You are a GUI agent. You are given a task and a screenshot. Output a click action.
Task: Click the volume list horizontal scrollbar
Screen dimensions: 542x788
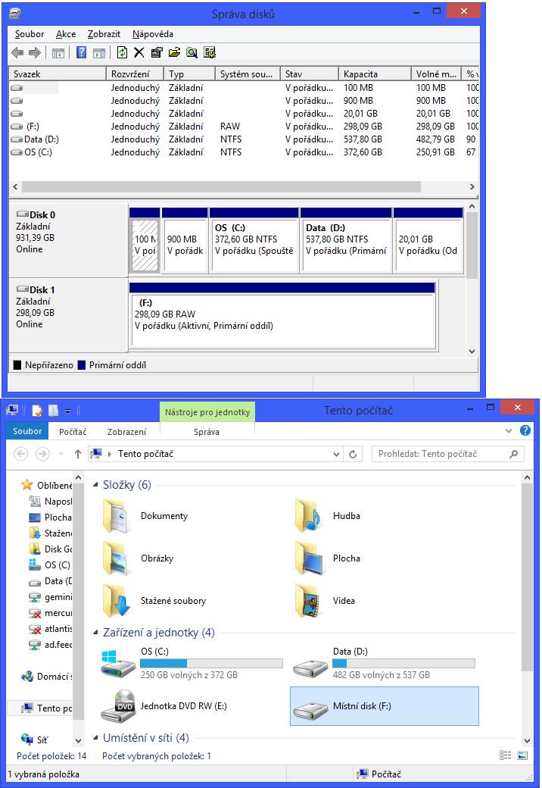click(x=221, y=186)
